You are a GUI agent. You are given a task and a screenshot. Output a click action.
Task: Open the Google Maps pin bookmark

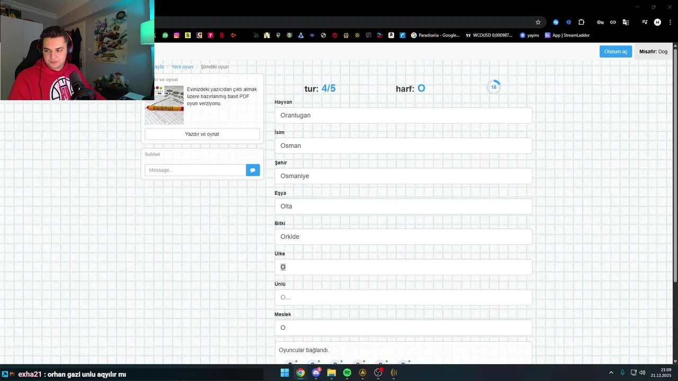(278, 35)
